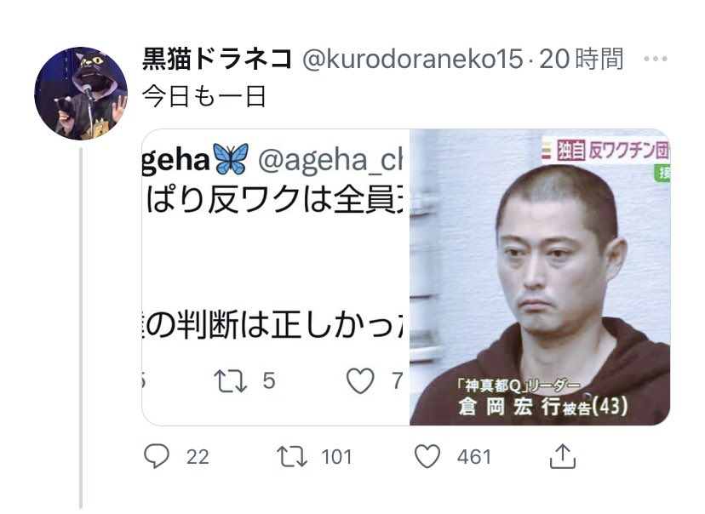Screen dimensions: 705x514
Task: Click the @kurodoraneko15 handle
Action: coord(413,60)
